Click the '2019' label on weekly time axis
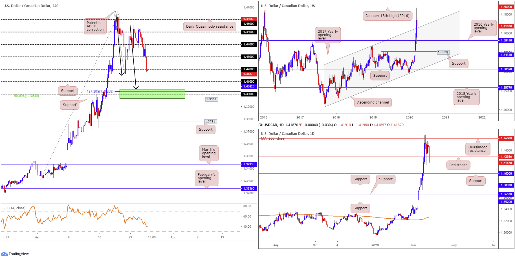The image size is (515, 257). tap(373, 118)
